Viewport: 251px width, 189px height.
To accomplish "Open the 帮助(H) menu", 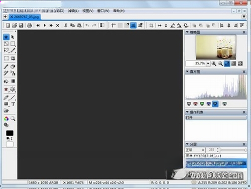I will click(119, 11).
